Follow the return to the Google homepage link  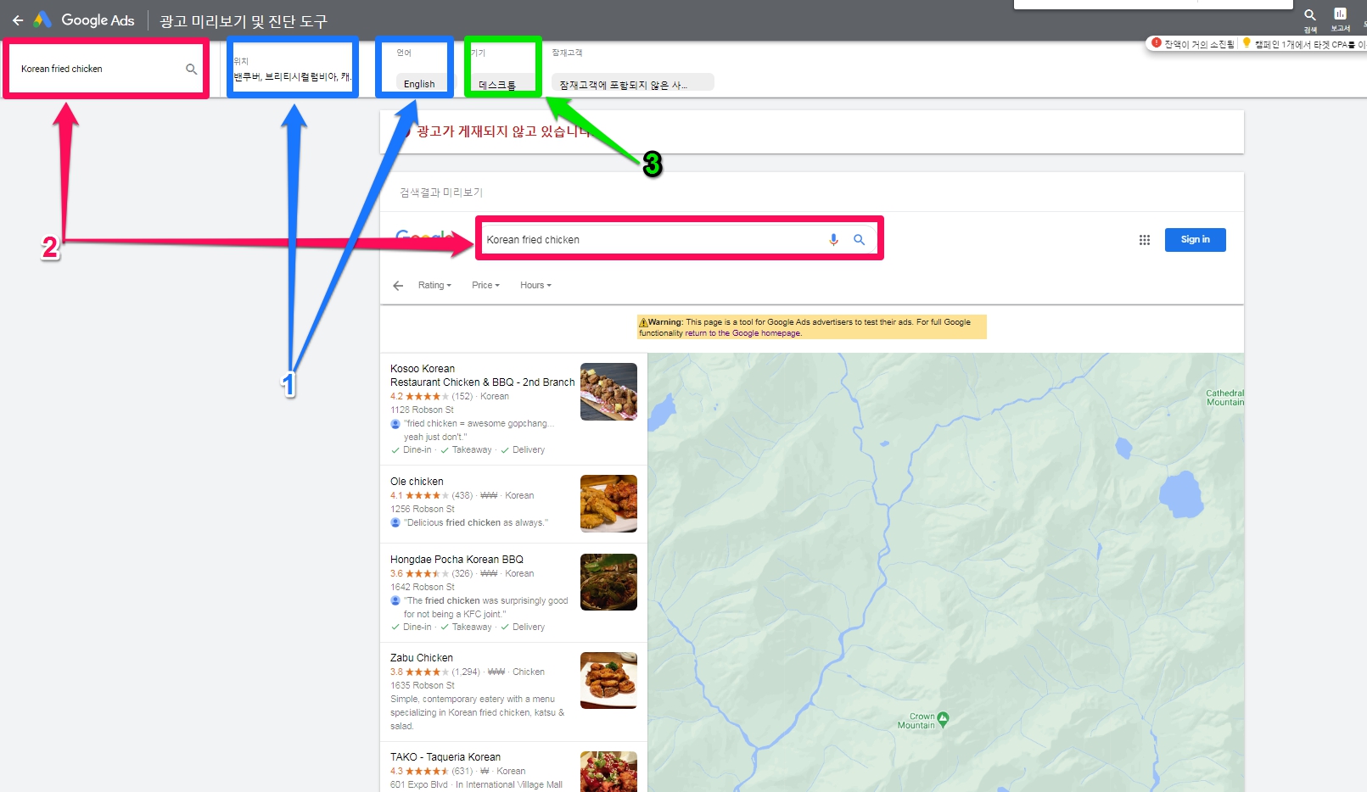[x=742, y=333]
